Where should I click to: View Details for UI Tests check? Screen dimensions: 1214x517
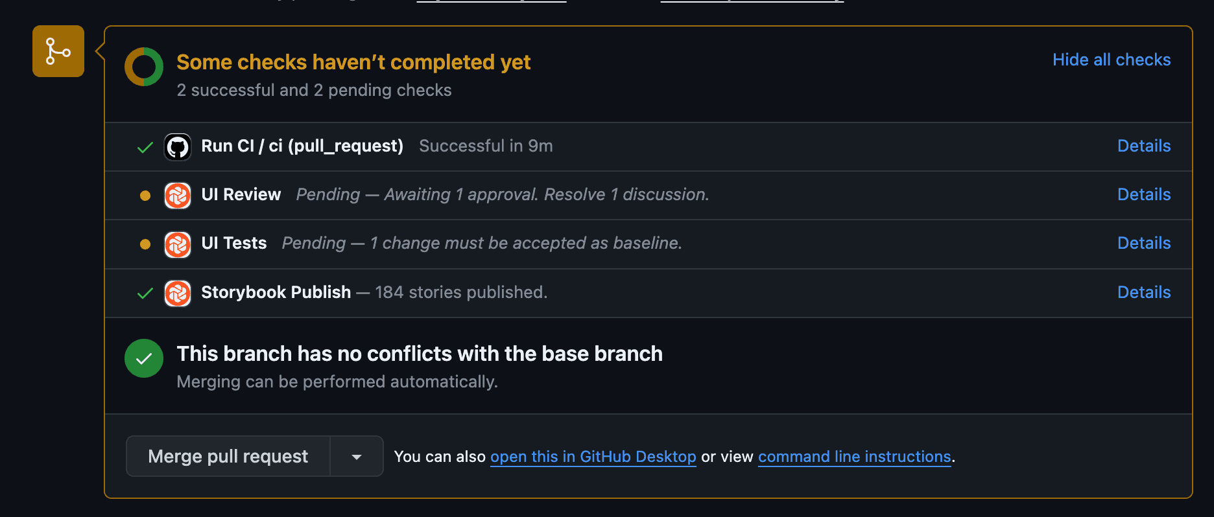point(1144,243)
